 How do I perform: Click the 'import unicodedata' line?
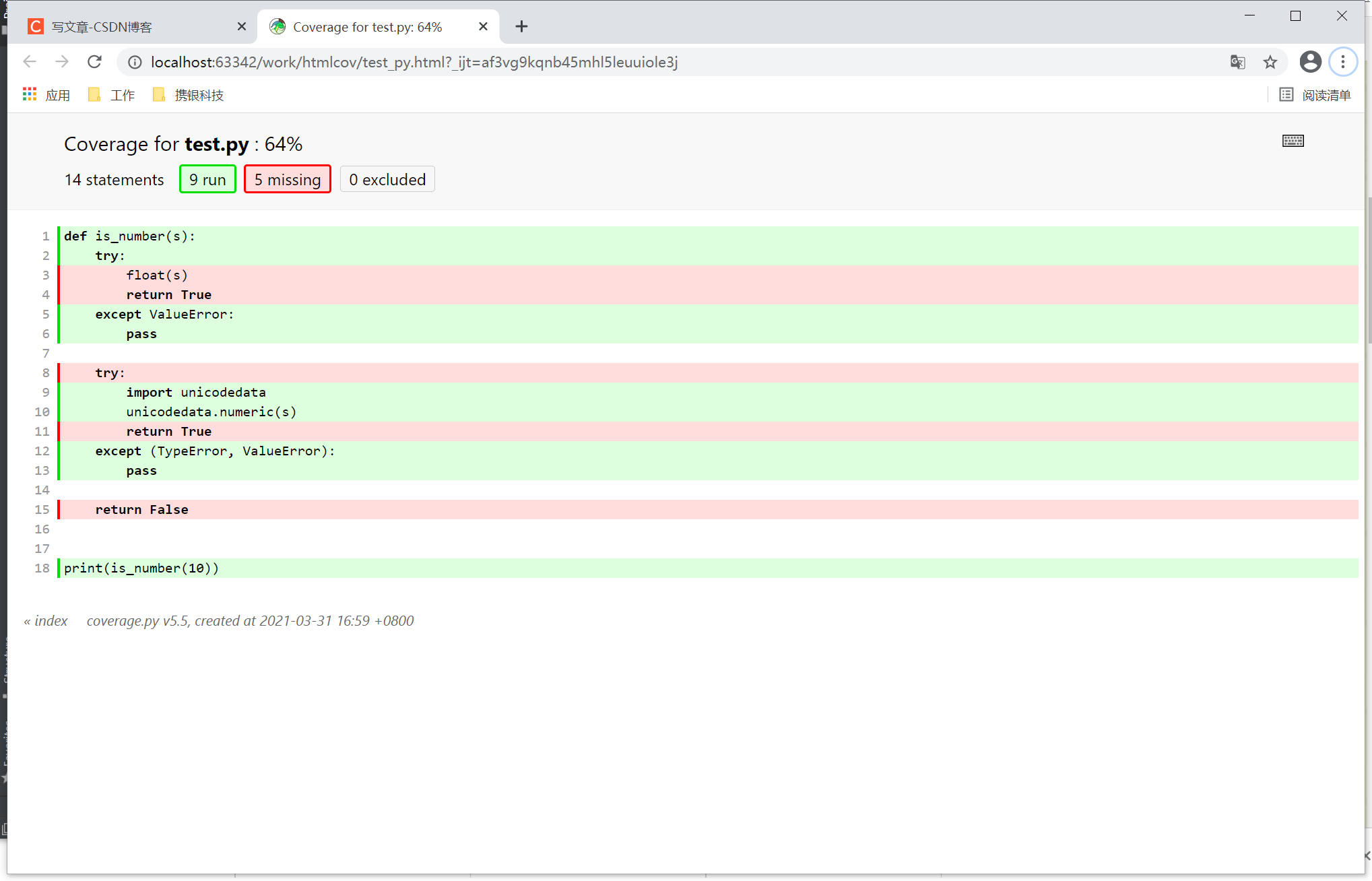point(708,392)
